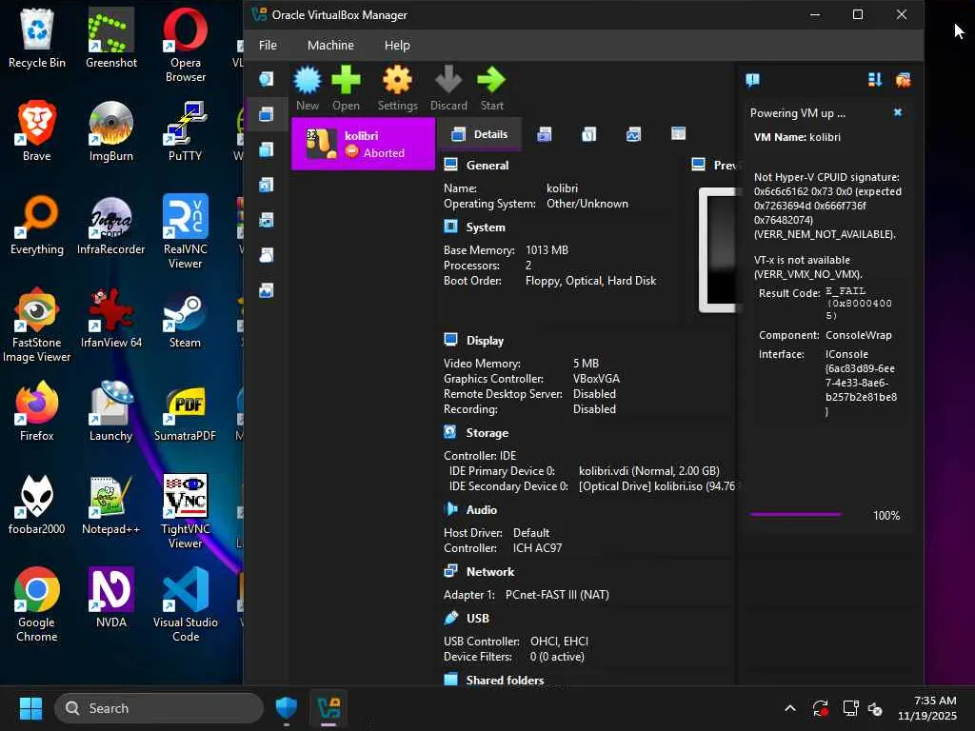Screen dimensions: 975x731
Task: Open the cloud icon in left sidebar
Action: pos(267,255)
